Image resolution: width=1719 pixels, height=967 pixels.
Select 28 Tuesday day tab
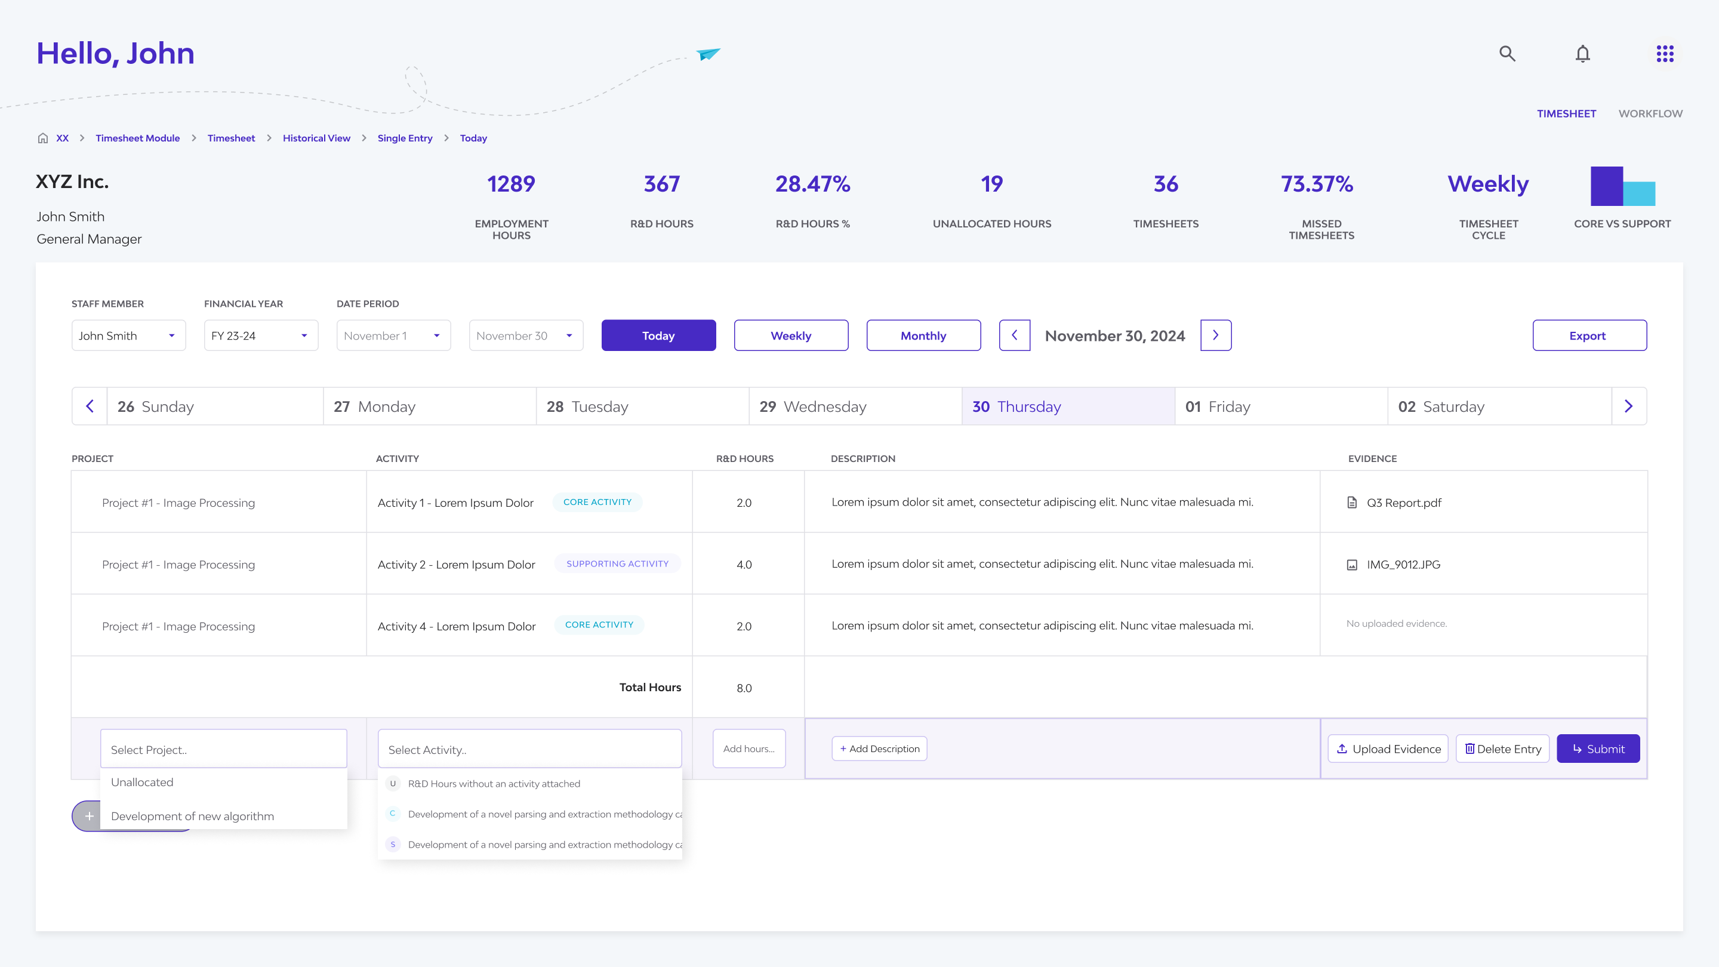[x=643, y=406]
